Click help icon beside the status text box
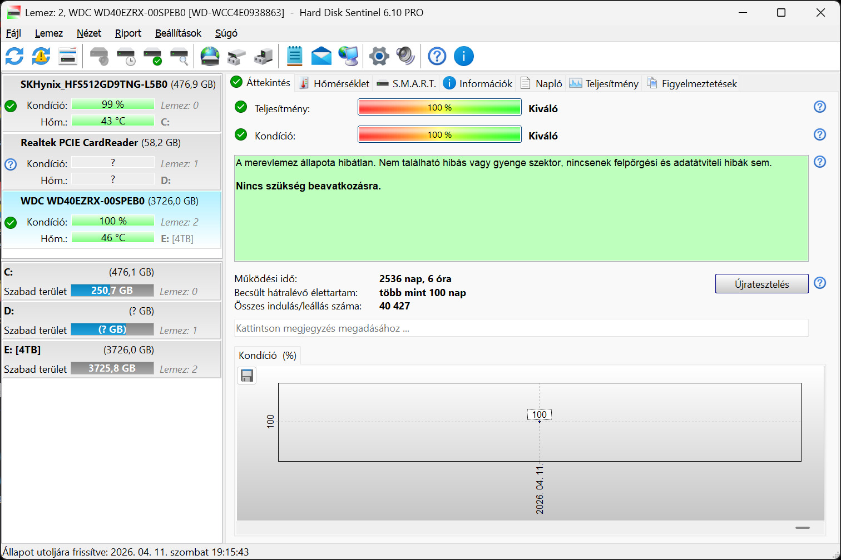 (x=820, y=162)
